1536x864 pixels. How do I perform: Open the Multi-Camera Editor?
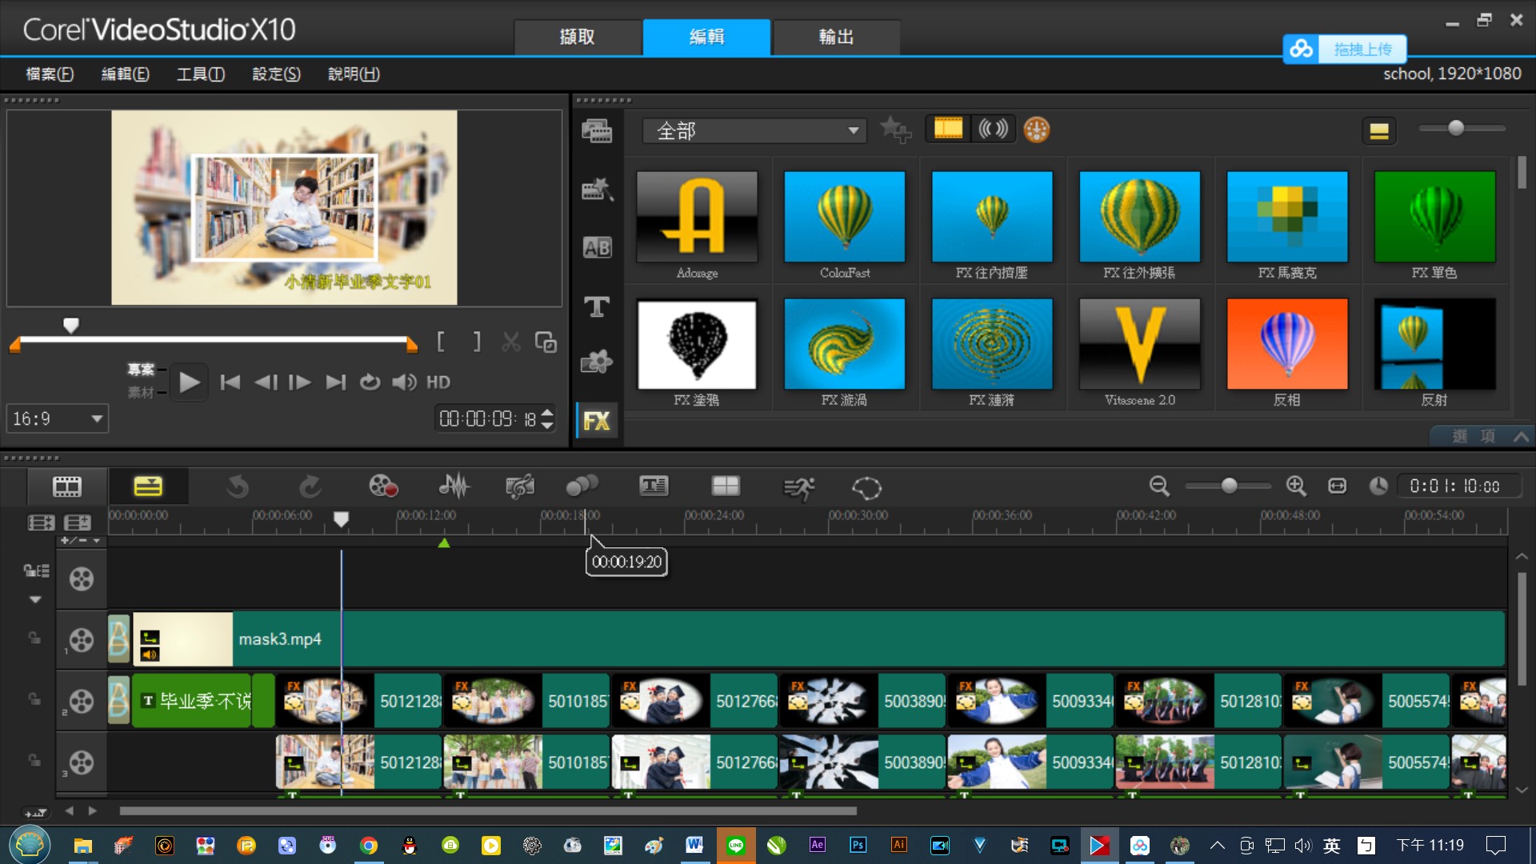[726, 486]
